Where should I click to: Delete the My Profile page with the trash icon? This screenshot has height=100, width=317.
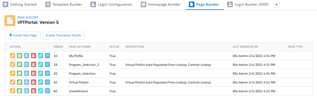pyautogui.click(x=33, y=56)
